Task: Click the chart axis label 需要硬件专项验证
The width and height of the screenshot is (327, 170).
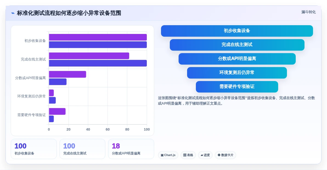Action: coord(32,115)
